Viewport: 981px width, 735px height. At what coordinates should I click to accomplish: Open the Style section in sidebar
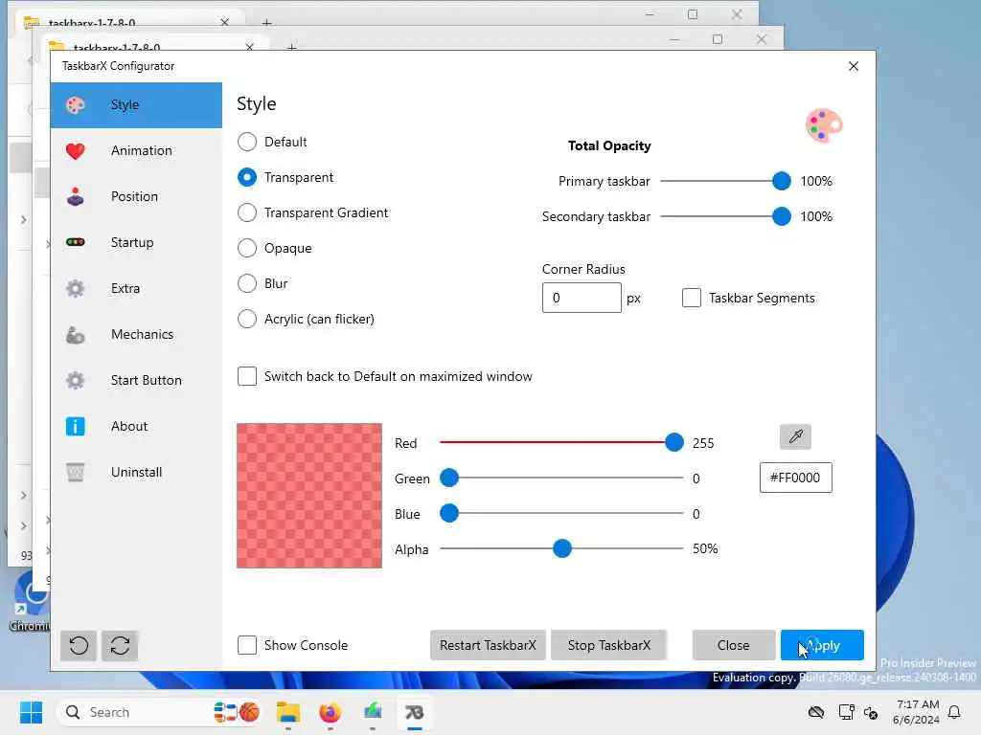click(x=136, y=105)
